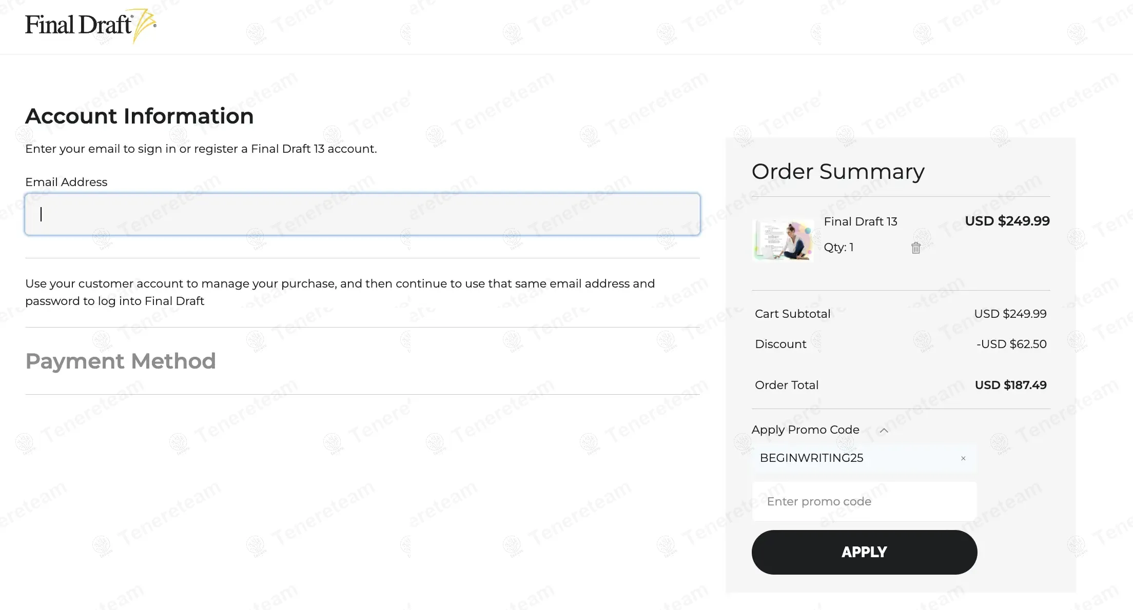Open the Final Draft 13 product thumbnail

tap(783, 240)
